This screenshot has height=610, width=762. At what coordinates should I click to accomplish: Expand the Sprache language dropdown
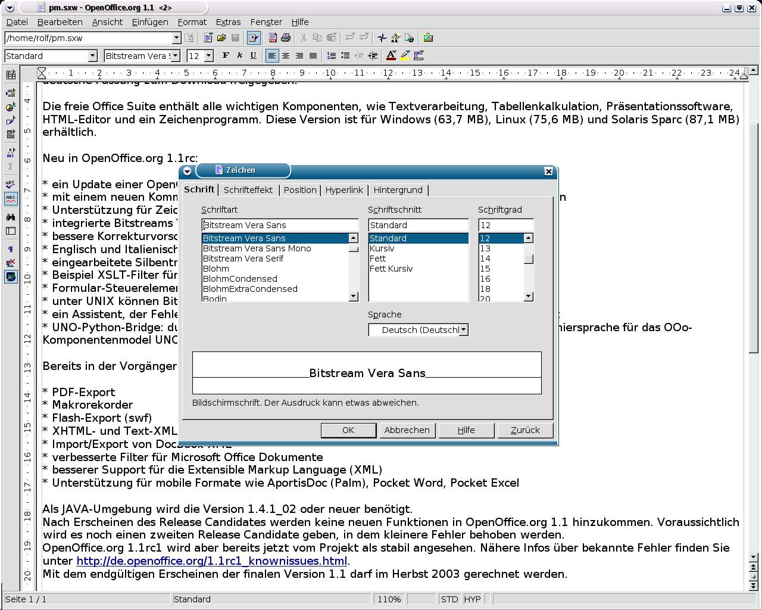coord(464,330)
